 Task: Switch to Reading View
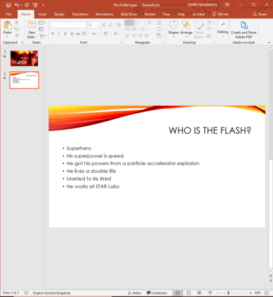[x=199, y=293]
